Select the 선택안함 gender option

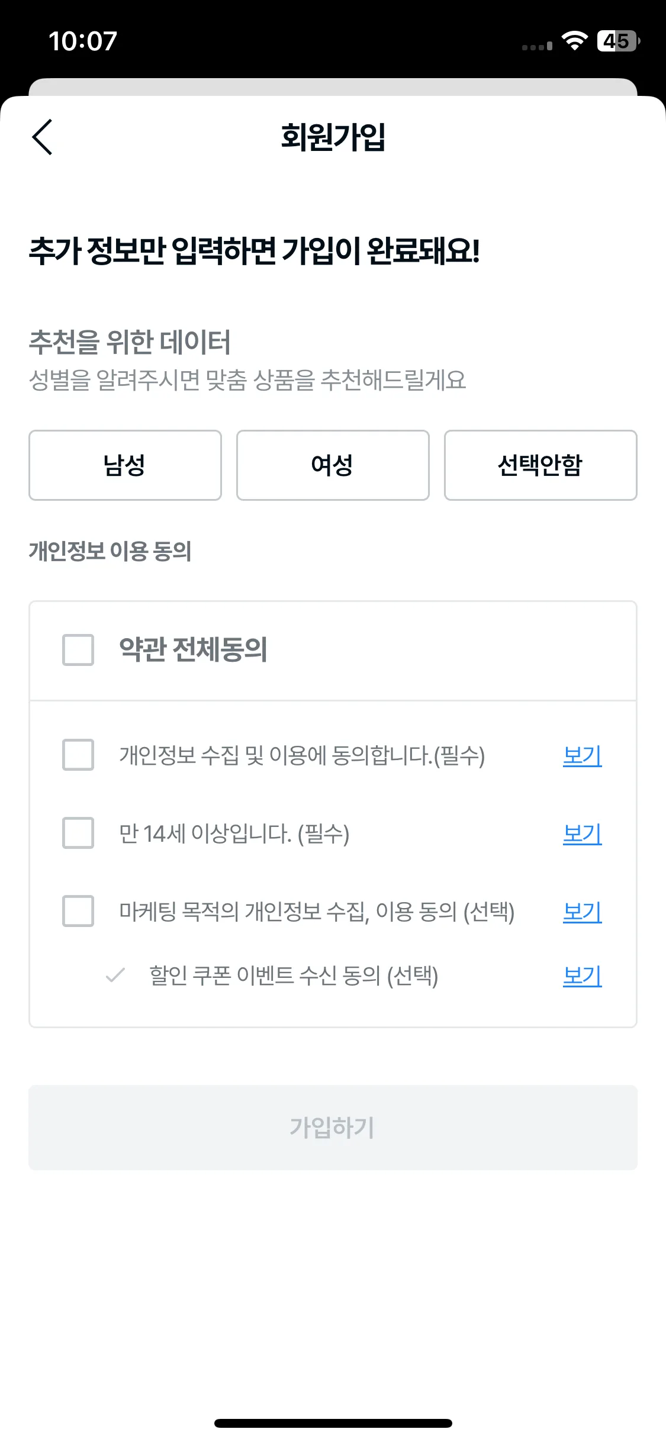coord(540,465)
